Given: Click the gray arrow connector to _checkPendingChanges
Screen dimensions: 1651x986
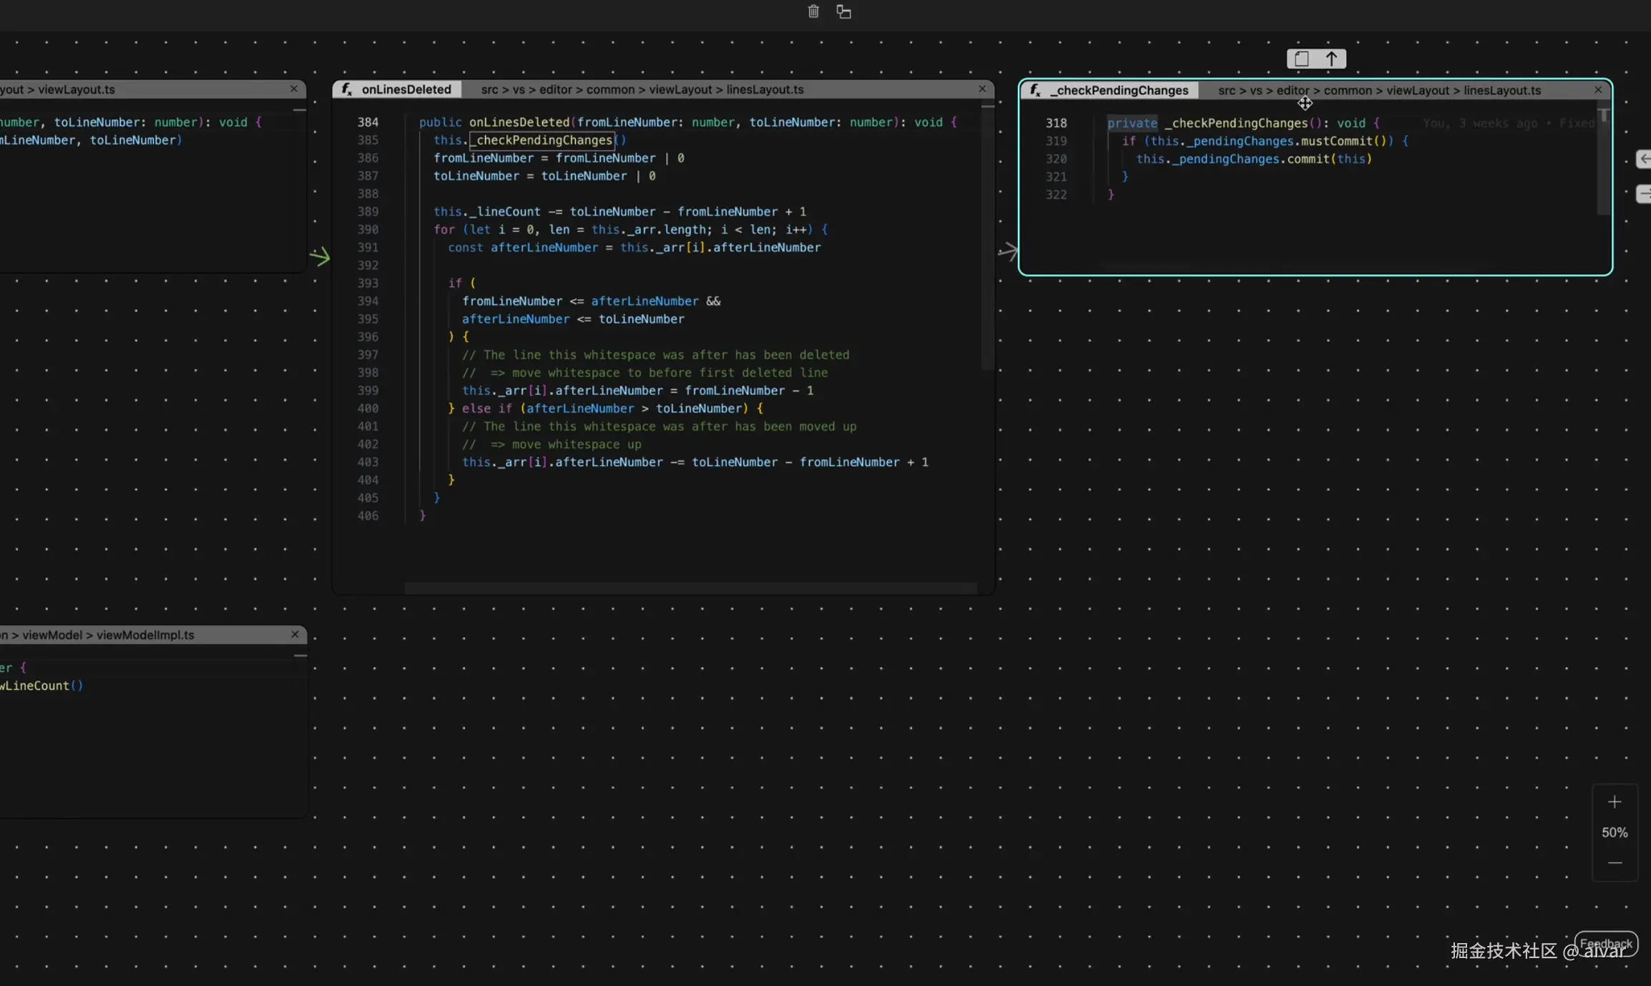Looking at the screenshot, I should coord(1008,250).
